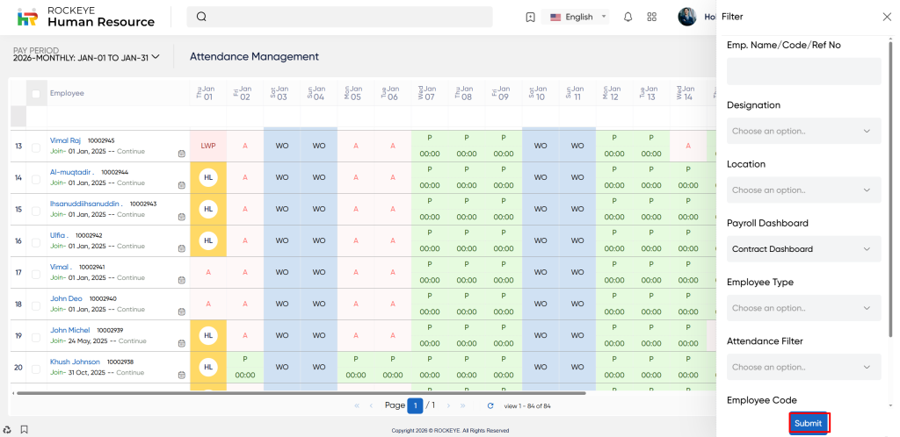This screenshot has height=437, width=900.
Task: Click the grid refresh icon
Action: coord(490,405)
